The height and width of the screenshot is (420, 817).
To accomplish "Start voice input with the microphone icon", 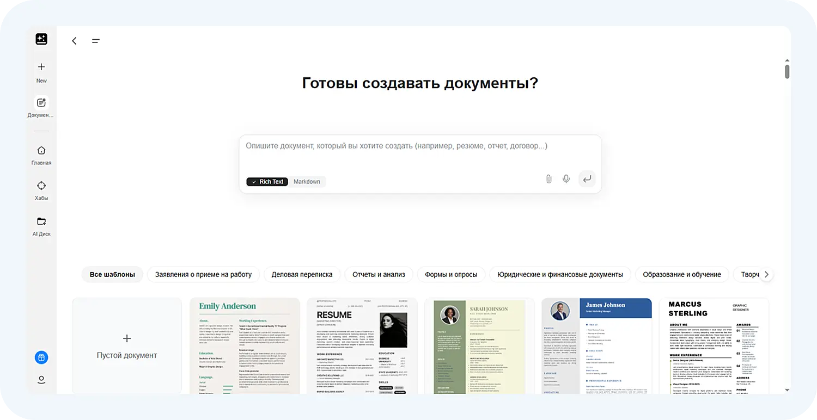I will click(x=566, y=178).
